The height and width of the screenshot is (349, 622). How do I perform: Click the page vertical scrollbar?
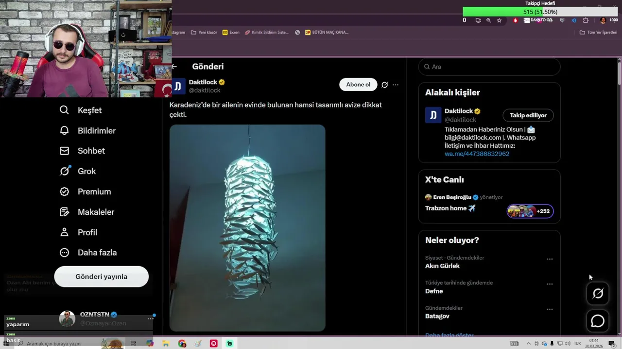(619, 73)
